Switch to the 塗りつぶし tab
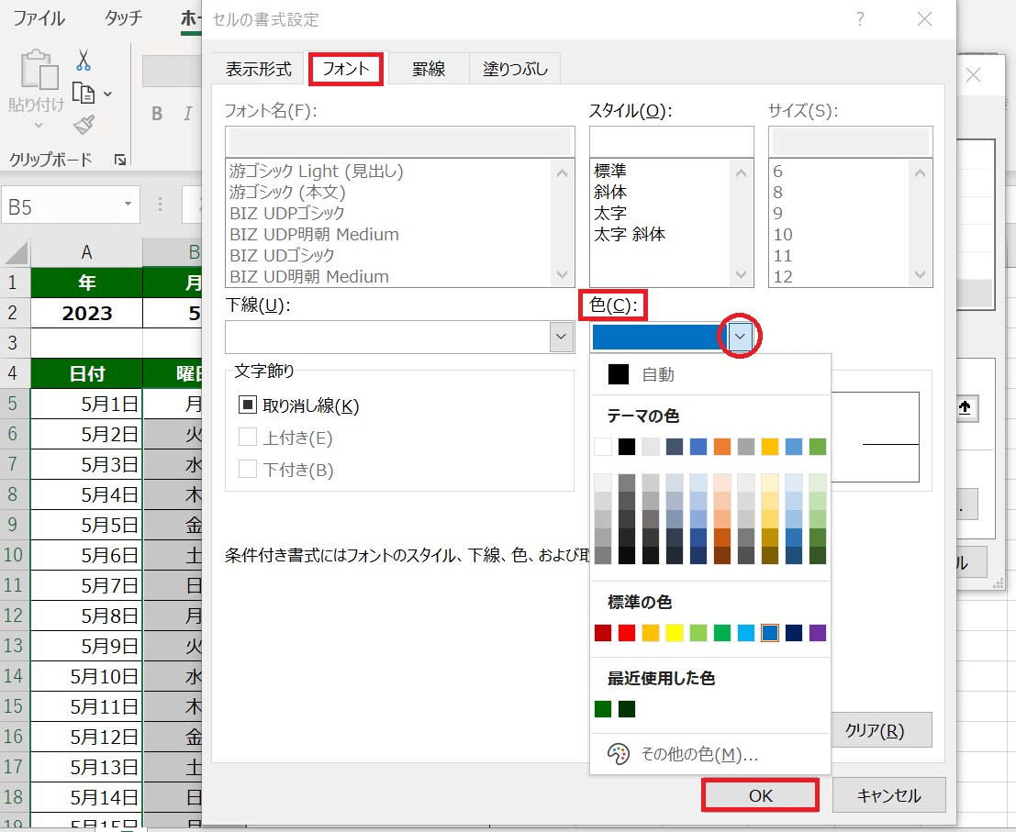The height and width of the screenshot is (832, 1016). 515,69
